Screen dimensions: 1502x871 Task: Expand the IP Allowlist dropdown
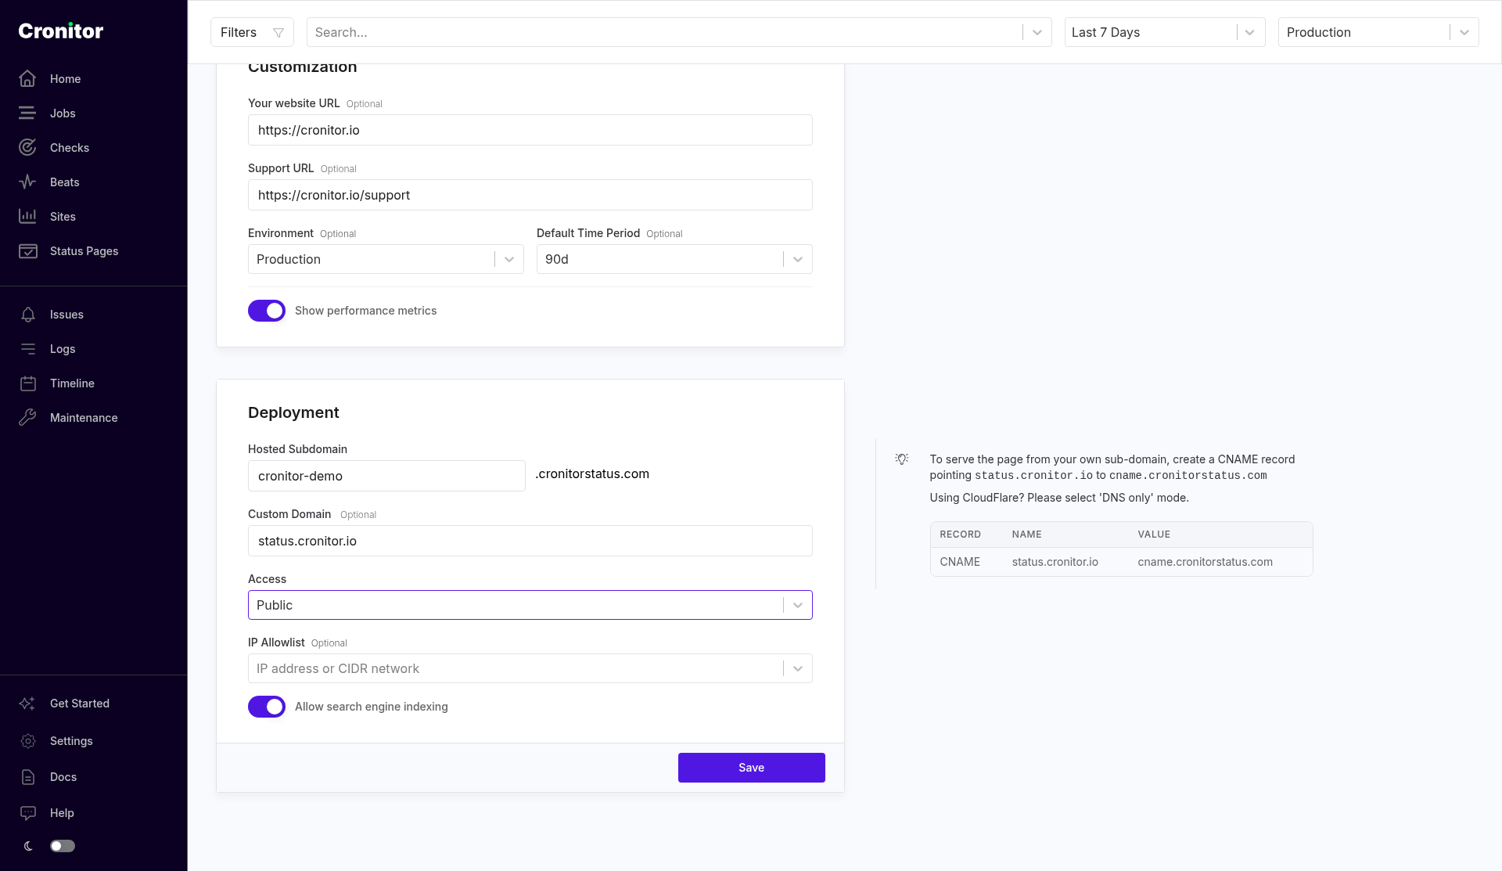pos(798,668)
